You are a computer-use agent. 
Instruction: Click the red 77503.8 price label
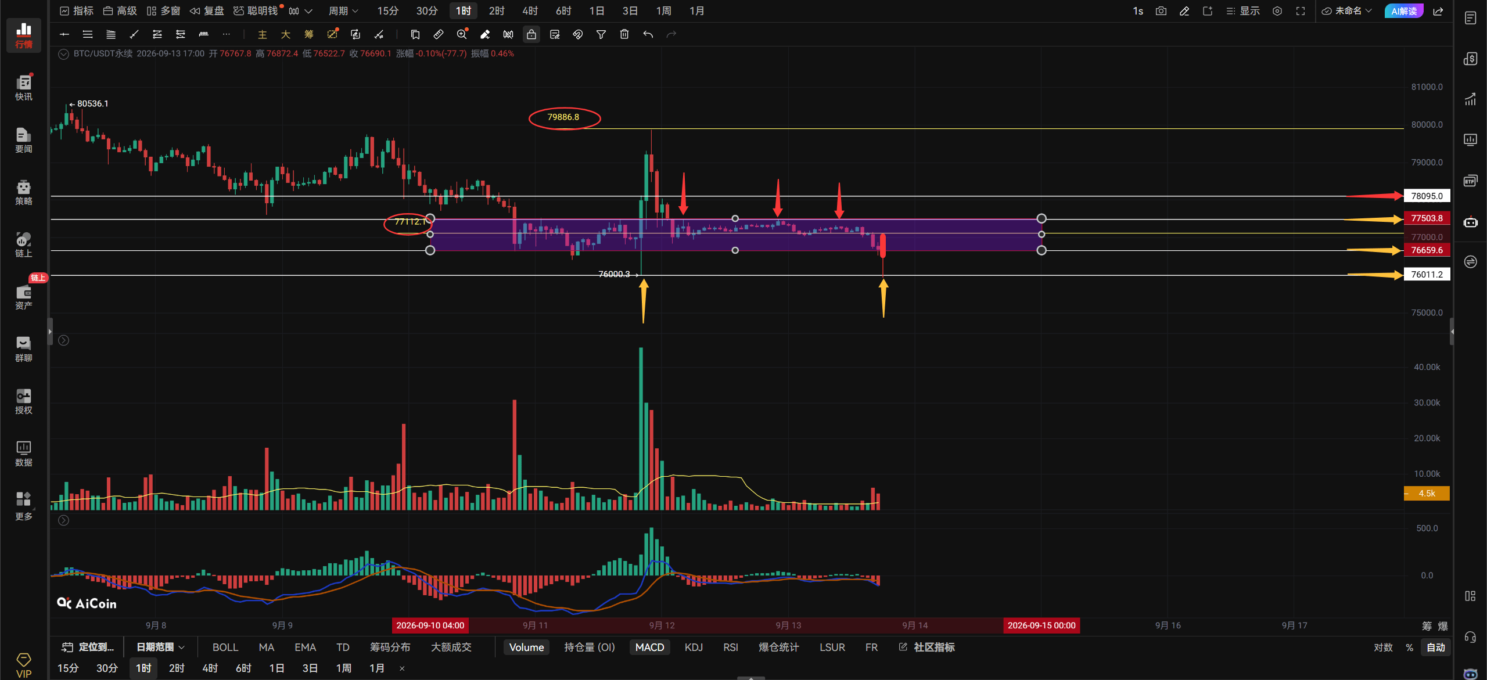[1427, 218]
